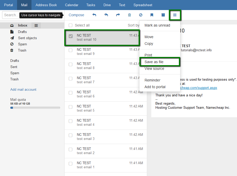The image size is (237, 176).
Task: Open the Inbox folder options menu
Action: (36, 25)
